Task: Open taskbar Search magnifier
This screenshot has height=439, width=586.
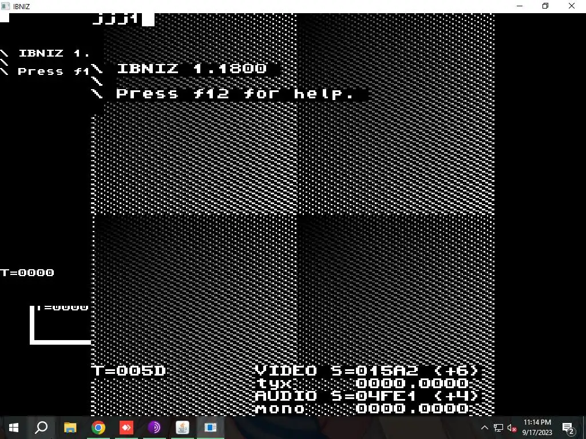Action: pos(41,428)
